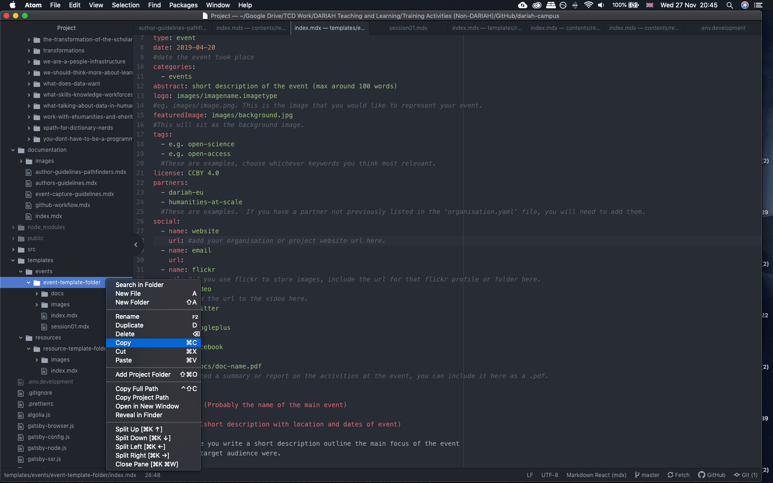Open Git (1) changes panel
773x483 pixels.
click(x=745, y=475)
